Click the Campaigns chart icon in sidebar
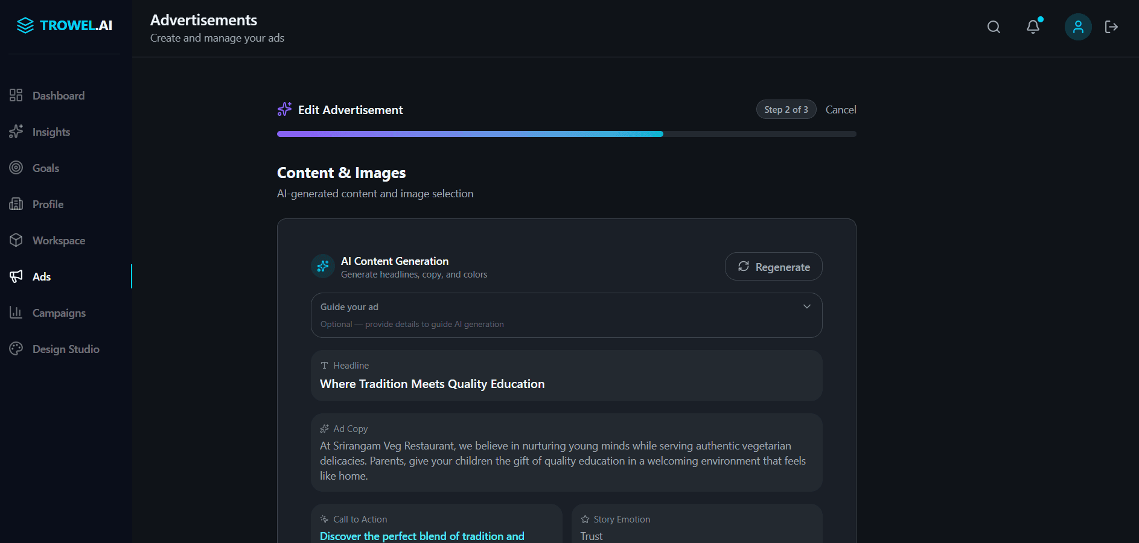Image resolution: width=1139 pixels, height=543 pixels. pyautogui.click(x=16, y=313)
